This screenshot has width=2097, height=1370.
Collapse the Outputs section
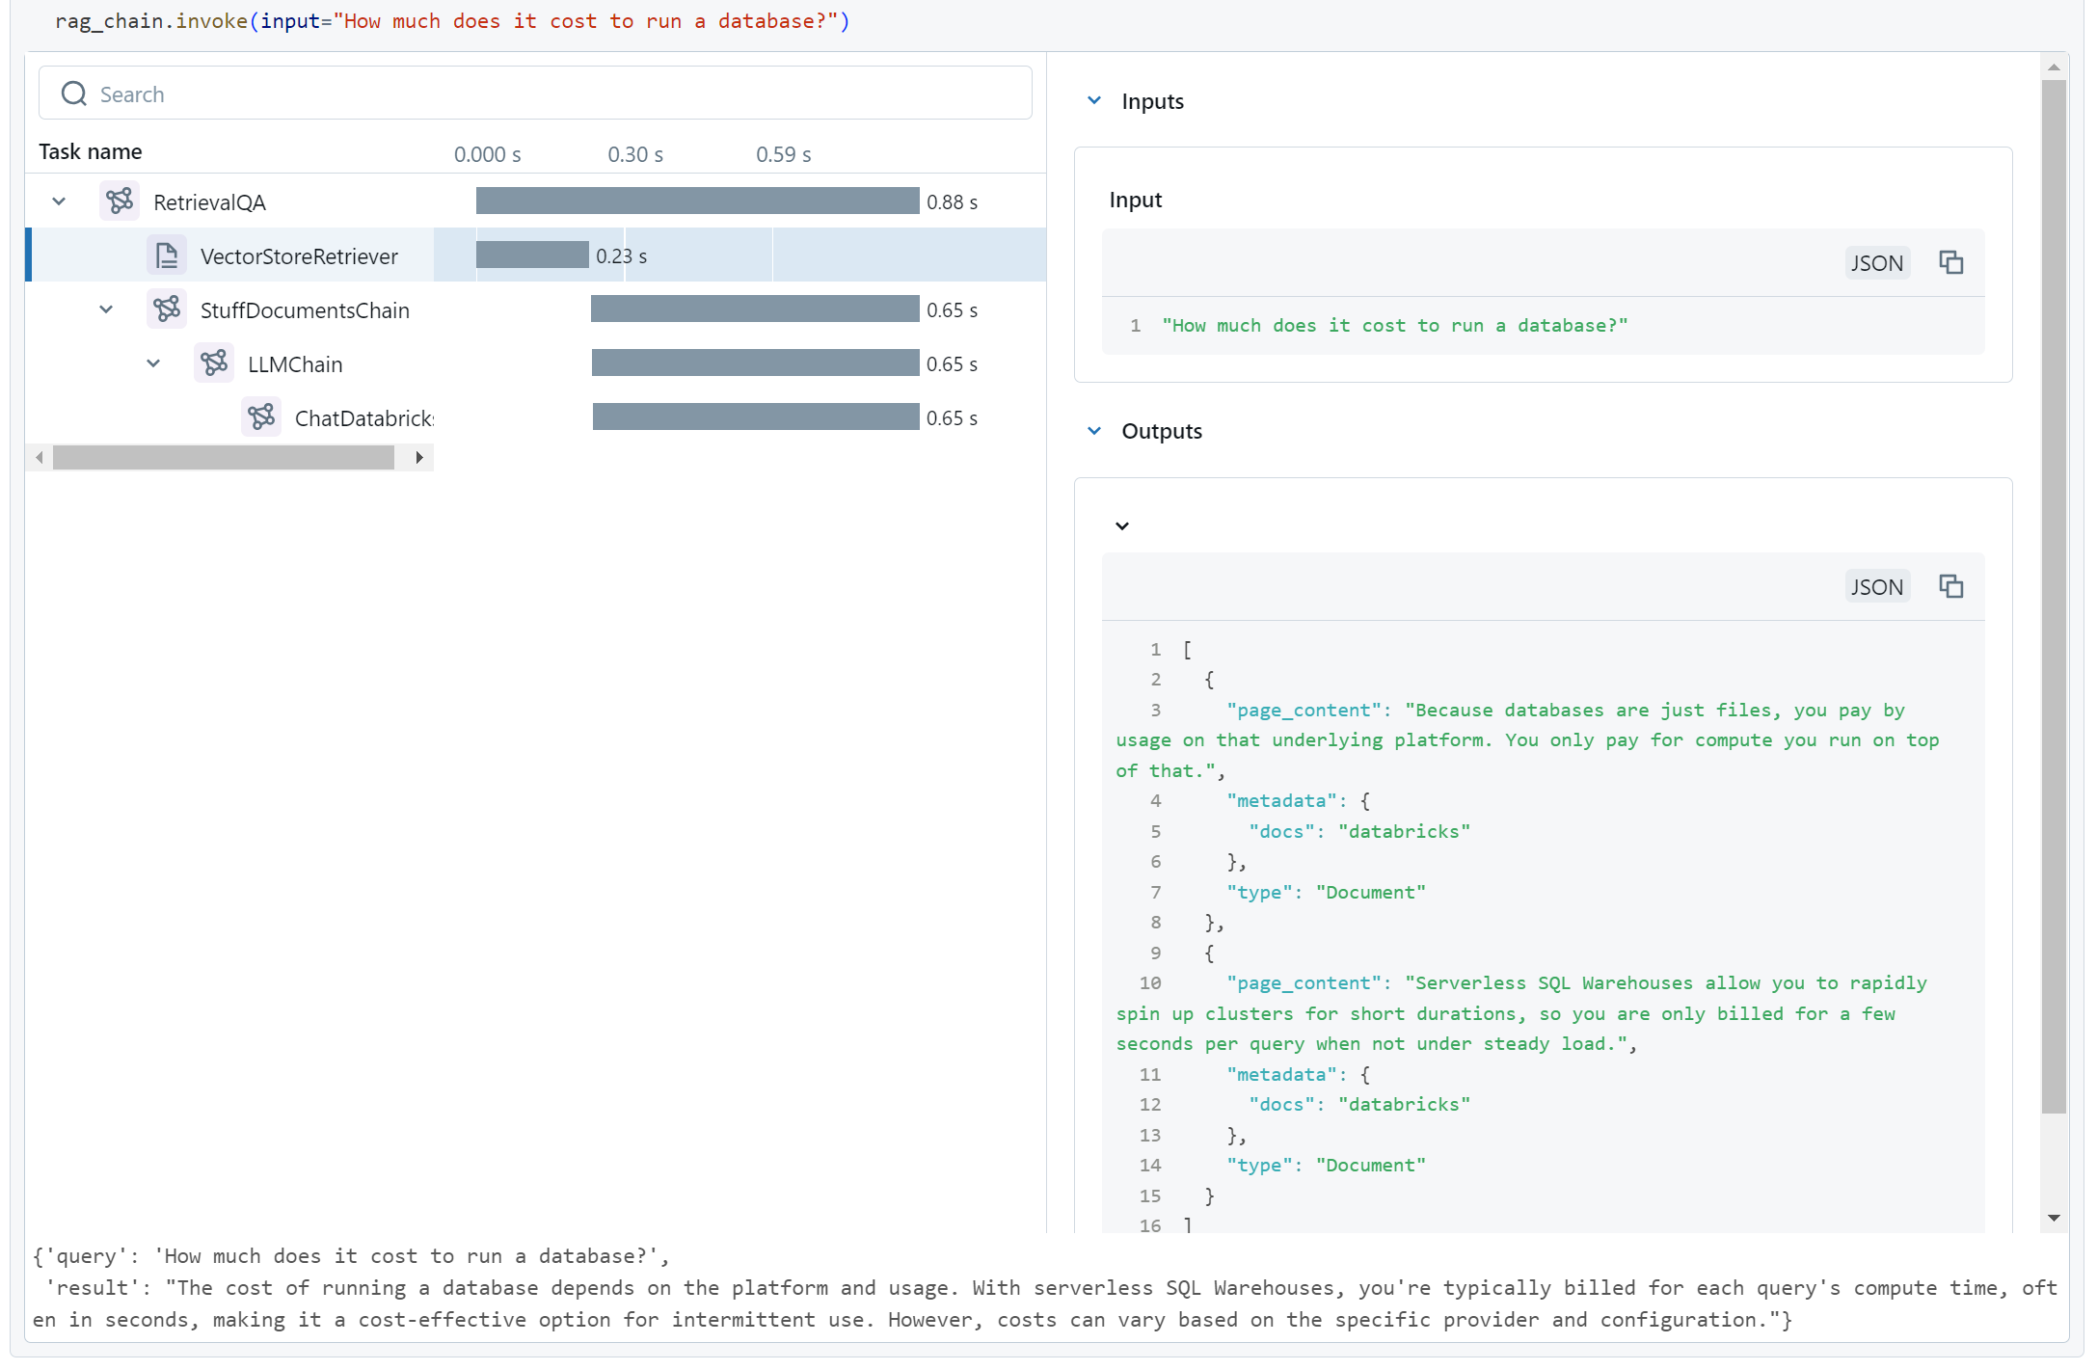coord(1094,431)
